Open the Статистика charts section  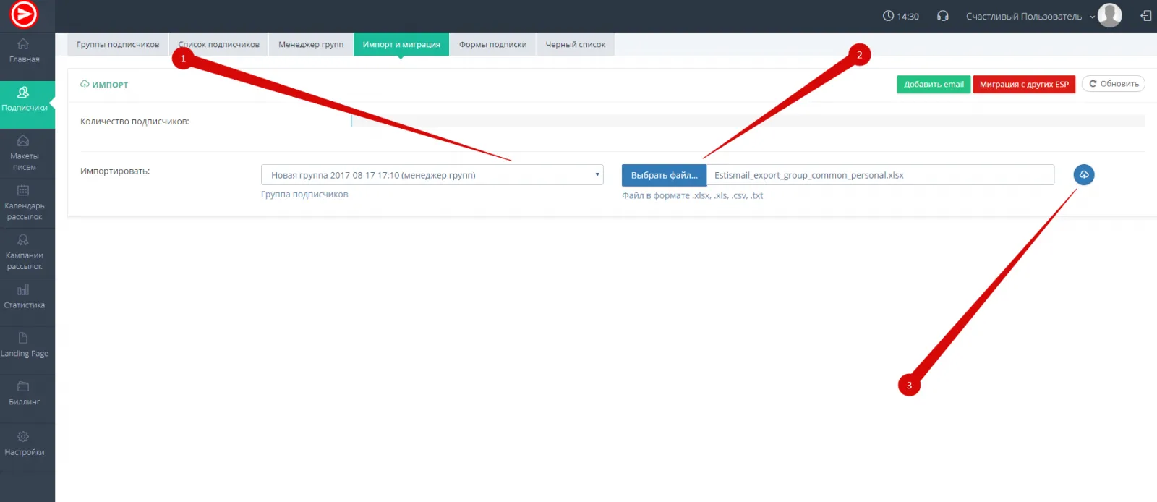pos(24,297)
